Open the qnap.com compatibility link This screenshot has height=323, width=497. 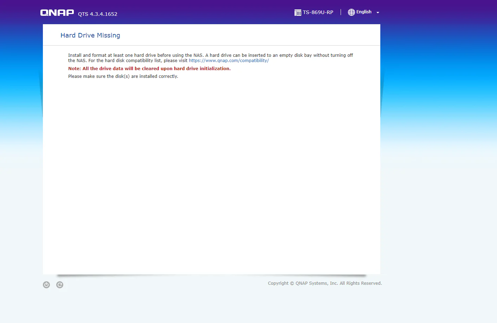(x=229, y=61)
